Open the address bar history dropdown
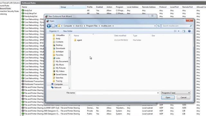 click(x=155, y=26)
